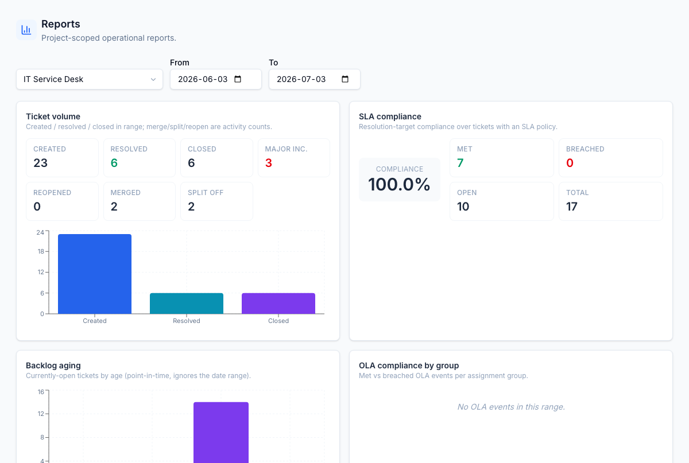This screenshot has width=689, height=463.
Task: Click the Open card showing 10
Action: pos(502,201)
